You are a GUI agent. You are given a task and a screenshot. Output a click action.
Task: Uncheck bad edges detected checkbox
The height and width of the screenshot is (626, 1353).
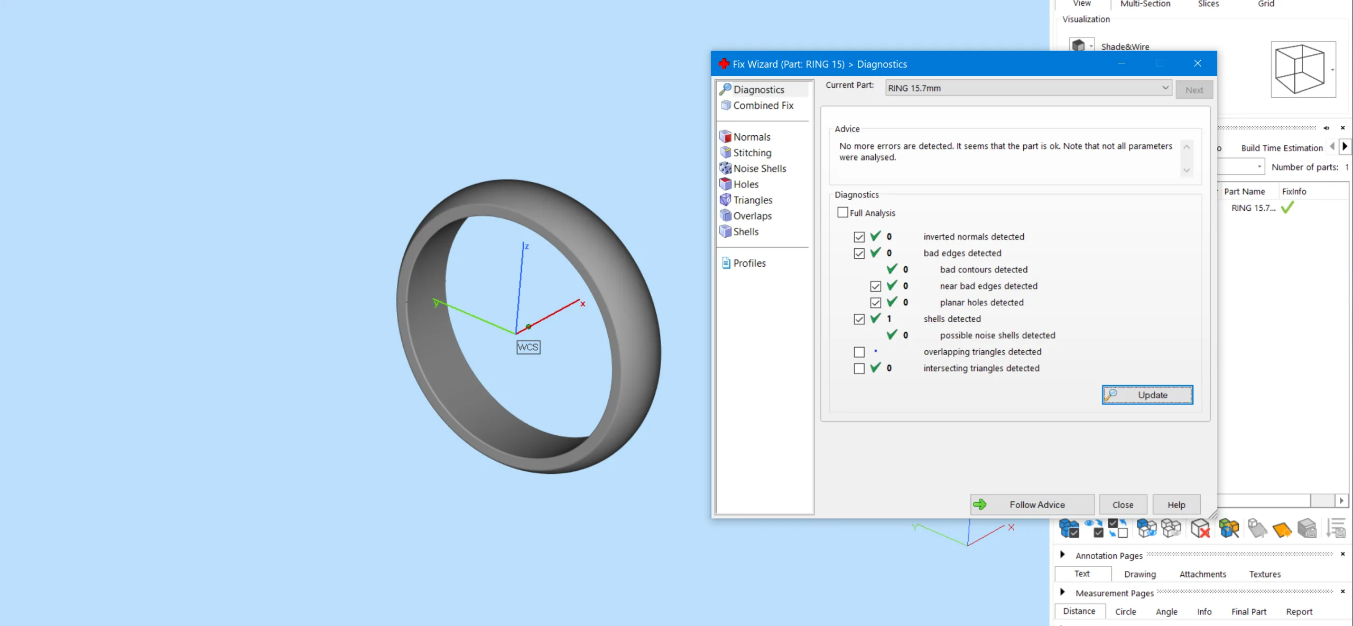click(859, 253)
